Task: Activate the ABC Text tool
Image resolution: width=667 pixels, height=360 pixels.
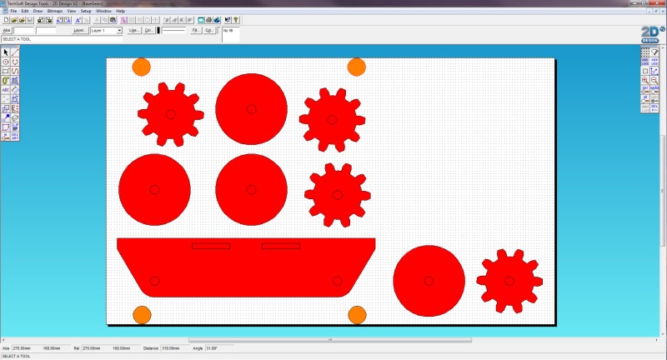Action: pyautogui.click(x=6, y=90)
